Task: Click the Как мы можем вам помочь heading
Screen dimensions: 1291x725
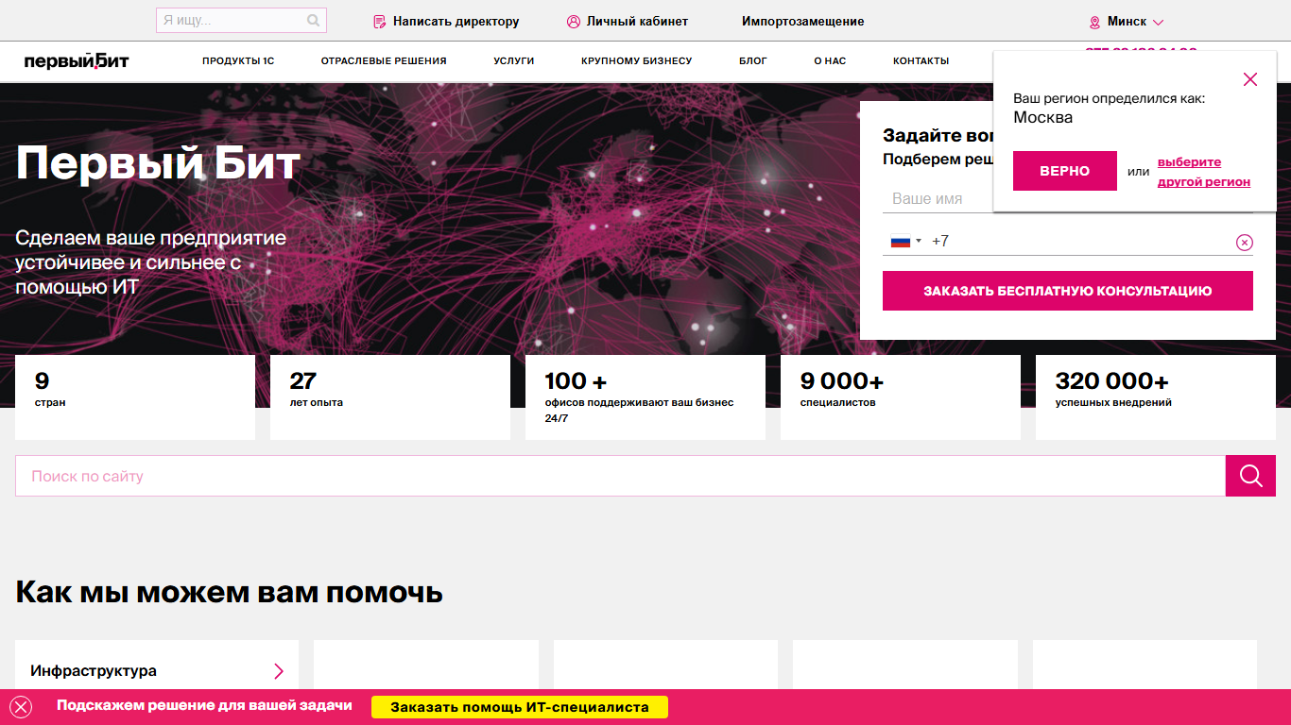Action: [229, 593]
